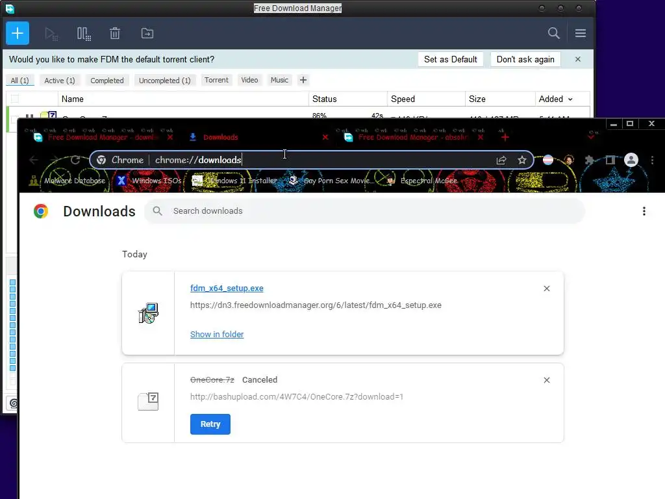Open Chrome tab search dropdown

pos(591,136)
